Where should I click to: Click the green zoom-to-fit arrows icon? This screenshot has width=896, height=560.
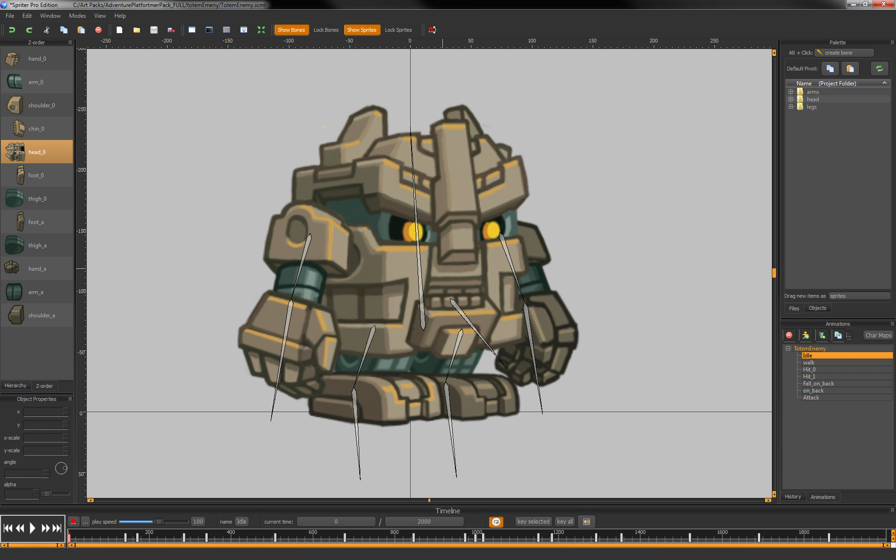(x=261, y=30)
